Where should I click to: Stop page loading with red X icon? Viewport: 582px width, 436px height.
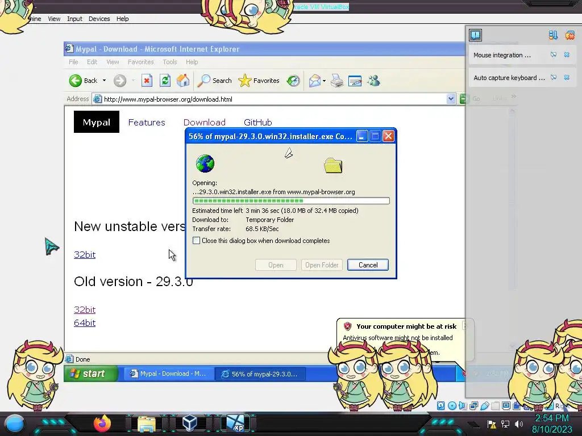click(147, 81)
